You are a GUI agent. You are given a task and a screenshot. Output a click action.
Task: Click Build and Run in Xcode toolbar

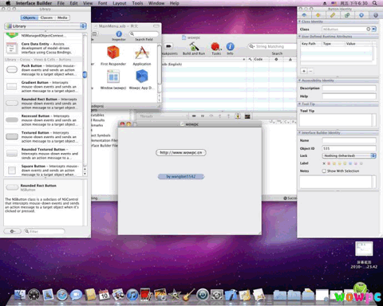coord(194,49)
